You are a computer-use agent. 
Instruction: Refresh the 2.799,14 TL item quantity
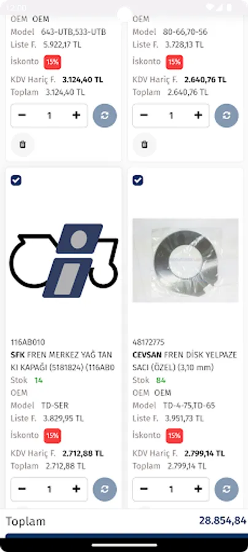(x=227, y=489)
